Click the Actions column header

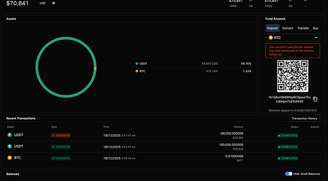click(314, 127)
